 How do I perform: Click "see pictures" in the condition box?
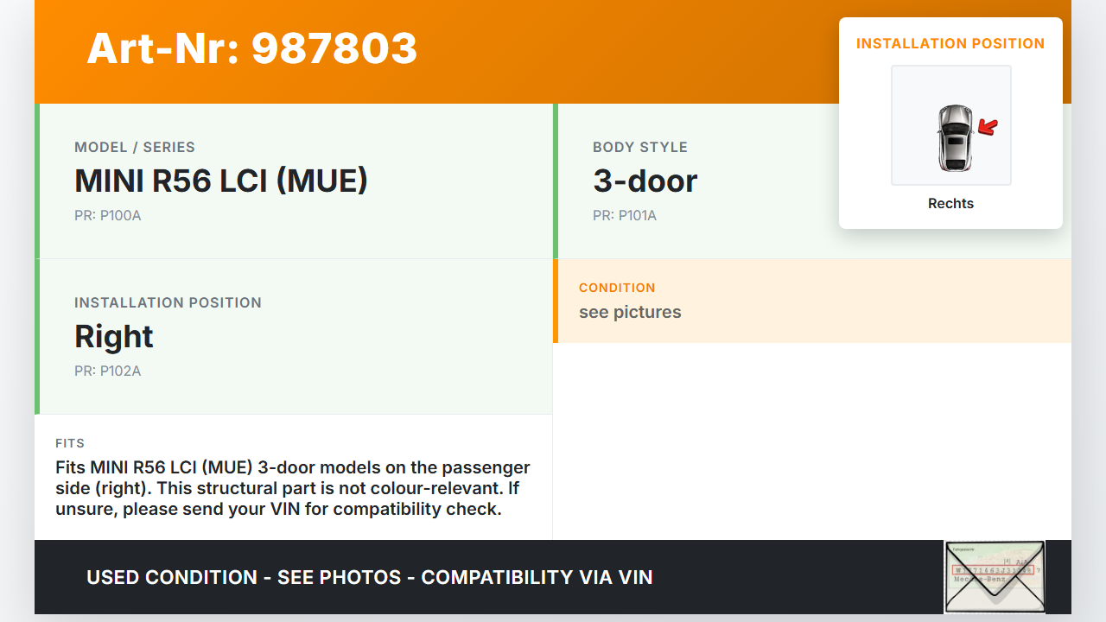tap(630, 312)
